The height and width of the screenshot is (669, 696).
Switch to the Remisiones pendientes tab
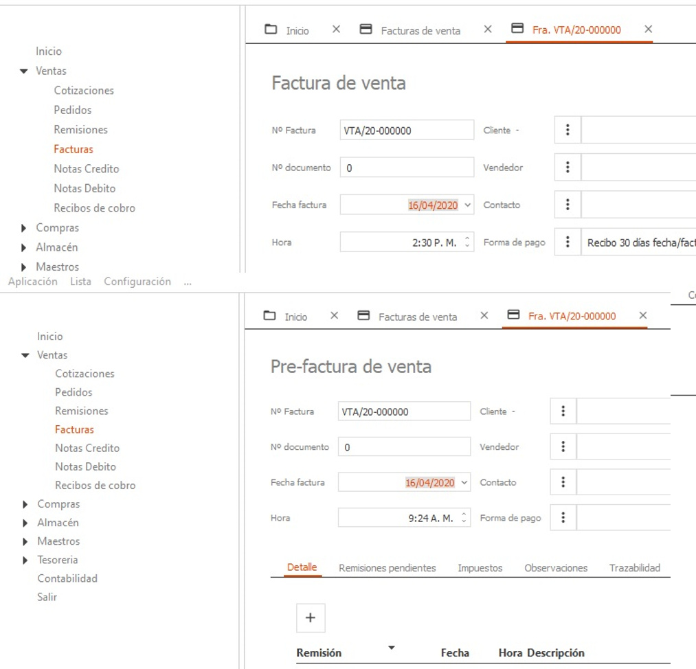[x=387, y=568]
